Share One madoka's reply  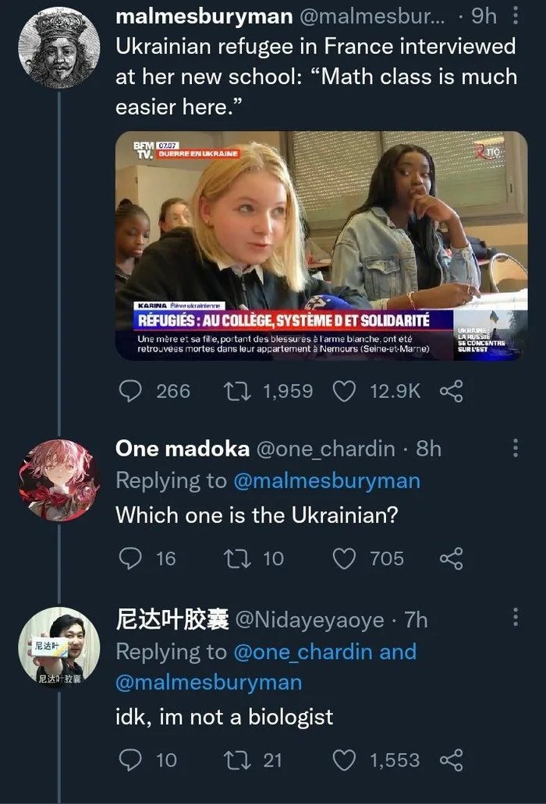coord(451,558)
